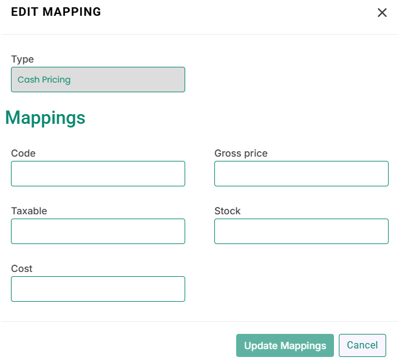Select the Code mapping input field

coord(98,174)
